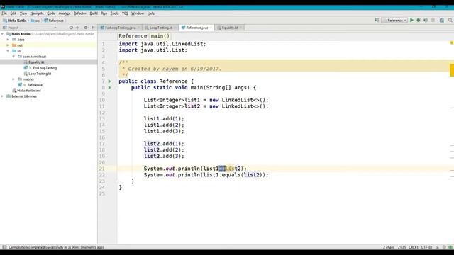Open the VCS menu

point(125,13)
